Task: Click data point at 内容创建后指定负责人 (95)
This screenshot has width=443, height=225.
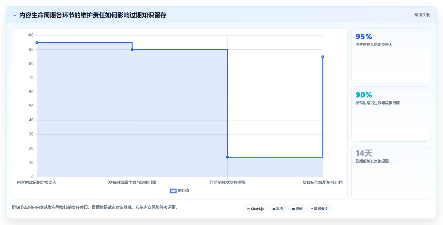Action: coord(37,43)
